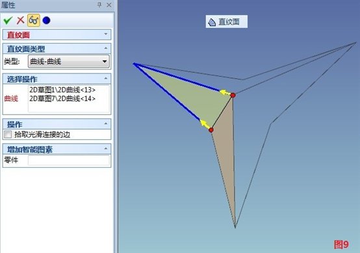Toggle the preview glasses icon
The width and height of the screenshot is (360, 253).
pyautogui.click(x=34, y=20)
